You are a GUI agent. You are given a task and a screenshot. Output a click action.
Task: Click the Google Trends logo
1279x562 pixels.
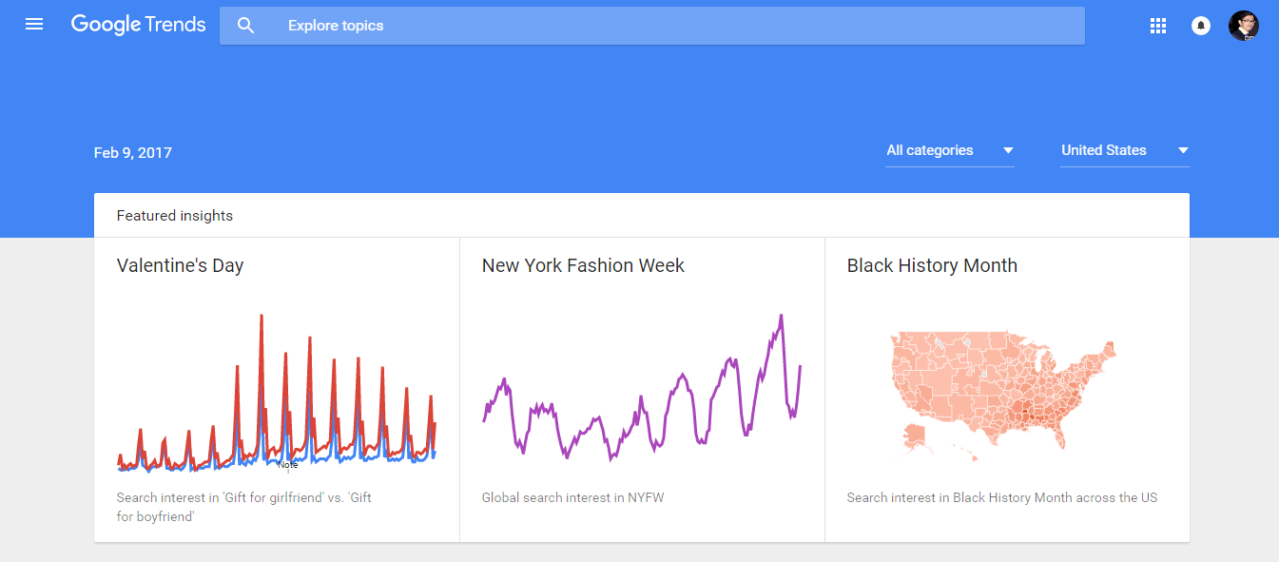pyautogui.click(x=138, y=25)
